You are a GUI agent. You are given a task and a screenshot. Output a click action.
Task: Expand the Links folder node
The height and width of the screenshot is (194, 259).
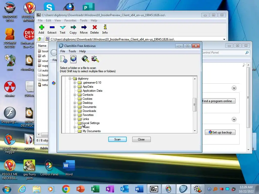(75, 119)
